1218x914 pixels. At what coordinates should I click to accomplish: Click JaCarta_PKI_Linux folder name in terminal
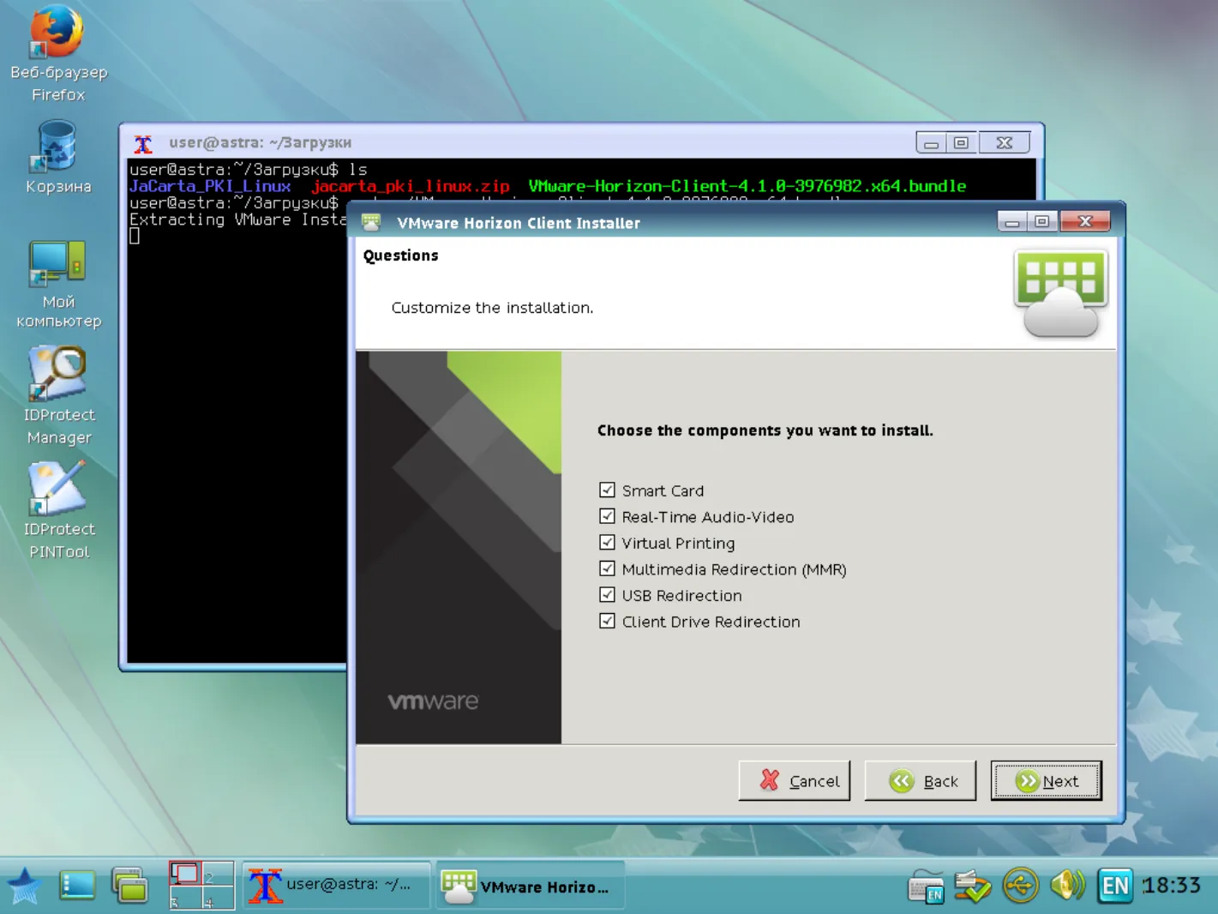(x=210, y=186)
